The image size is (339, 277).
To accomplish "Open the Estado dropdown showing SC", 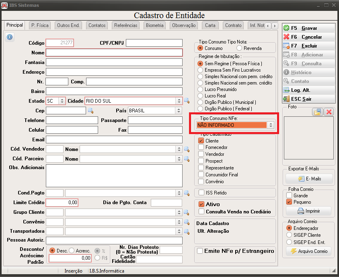I will pyautogui.click(x=62, y=101).
